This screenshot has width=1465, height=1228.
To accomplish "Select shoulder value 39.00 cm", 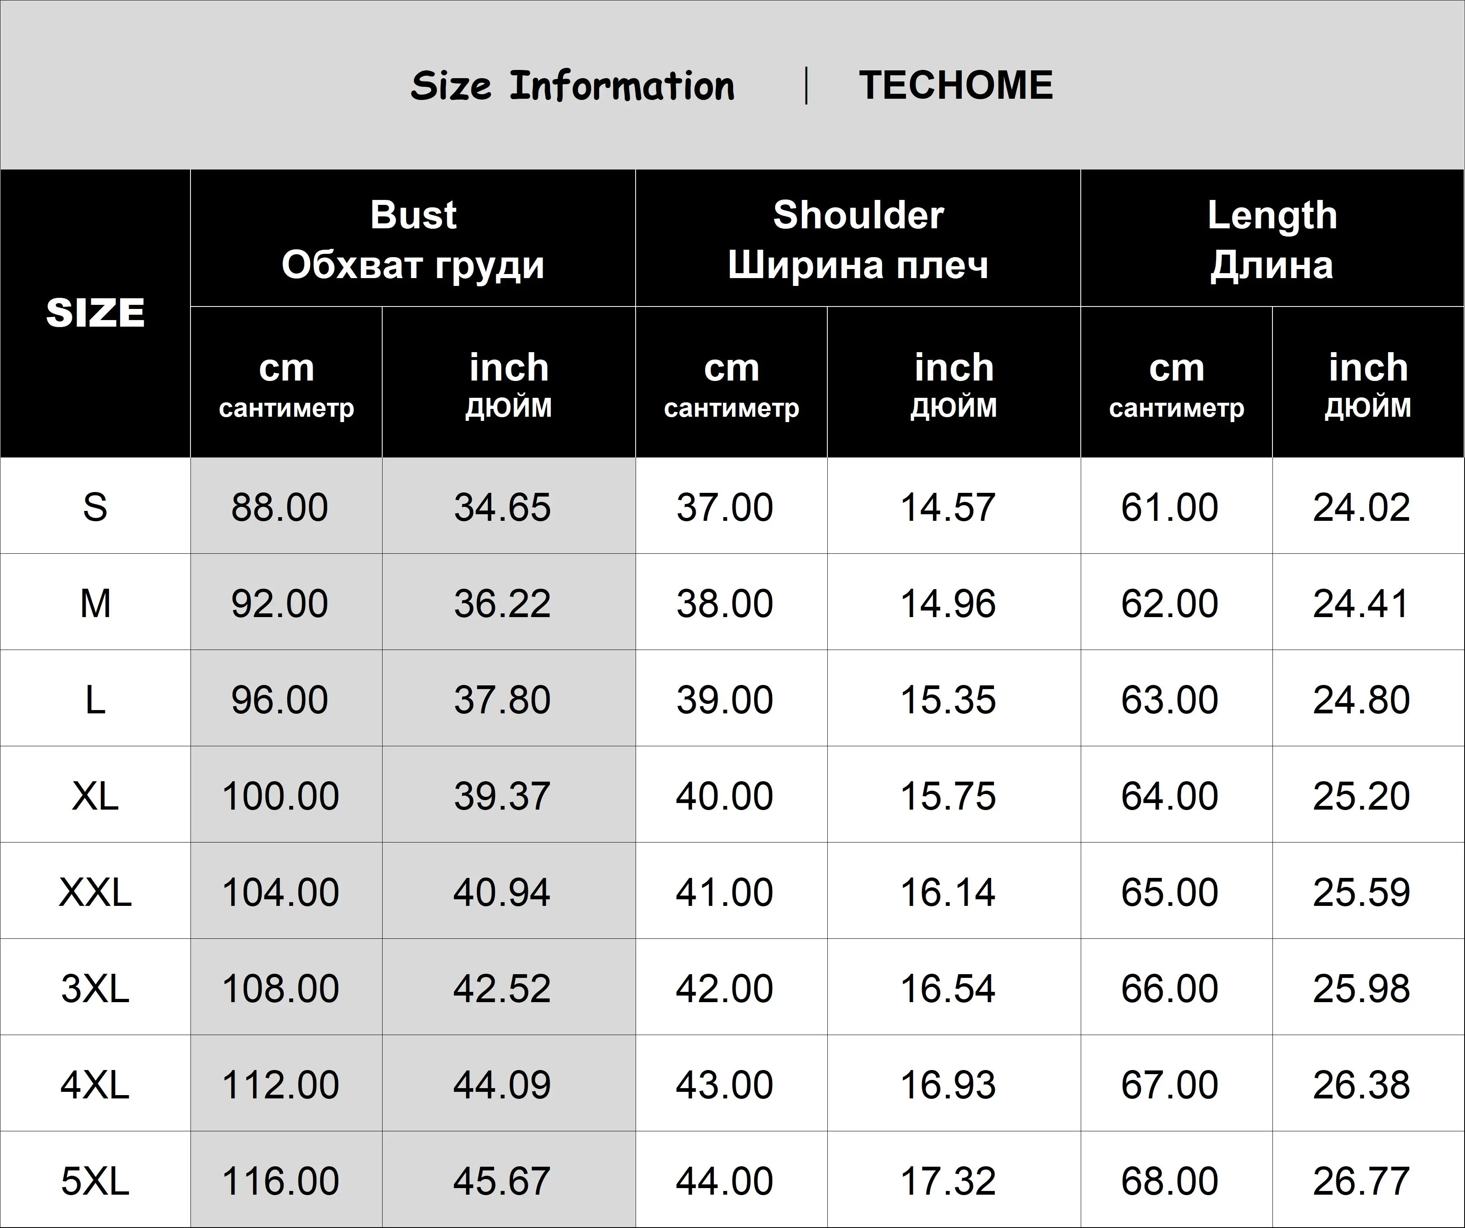I will [x=725, y=700].
